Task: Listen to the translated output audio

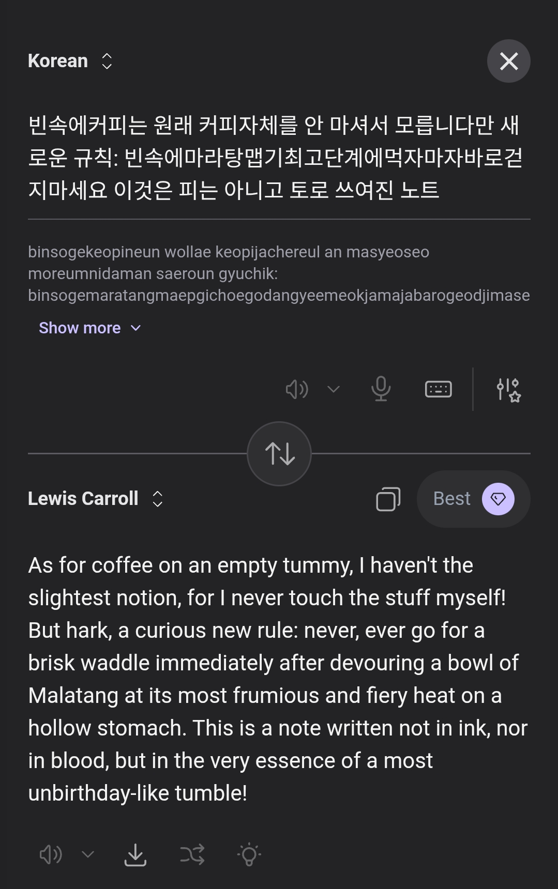Action: coord(51,854)
